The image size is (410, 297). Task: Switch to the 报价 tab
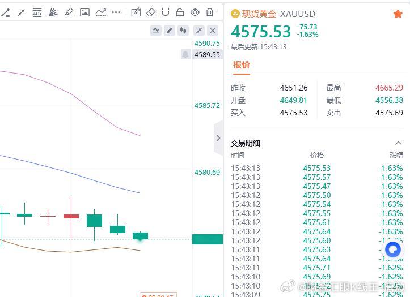[242, 64]
